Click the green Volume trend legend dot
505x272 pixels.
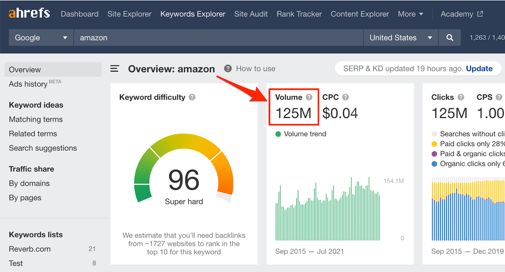278,134
